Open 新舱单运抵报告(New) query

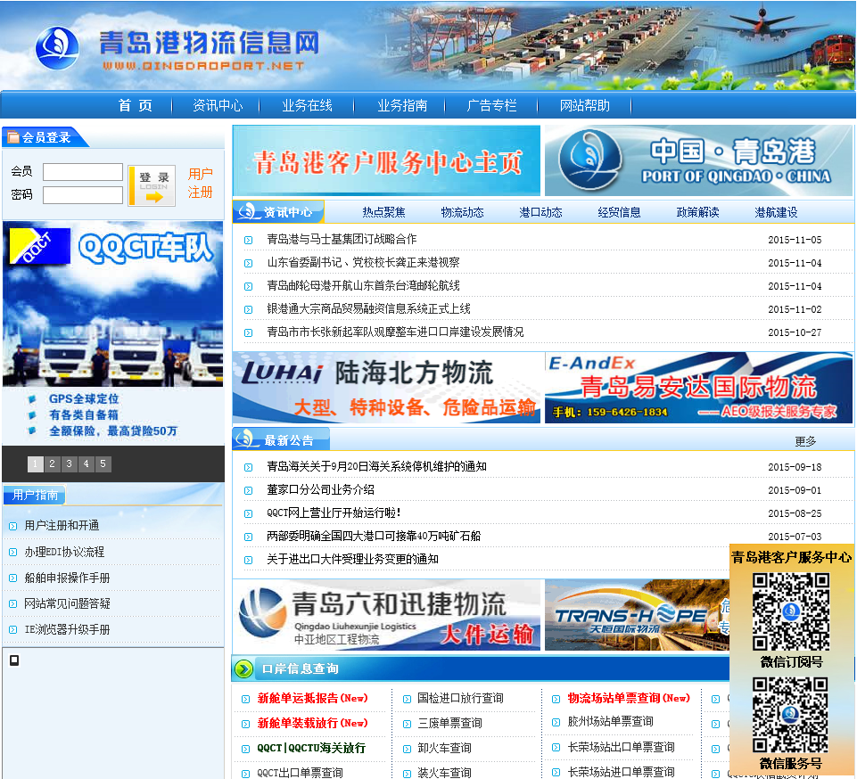click(313, 698)
